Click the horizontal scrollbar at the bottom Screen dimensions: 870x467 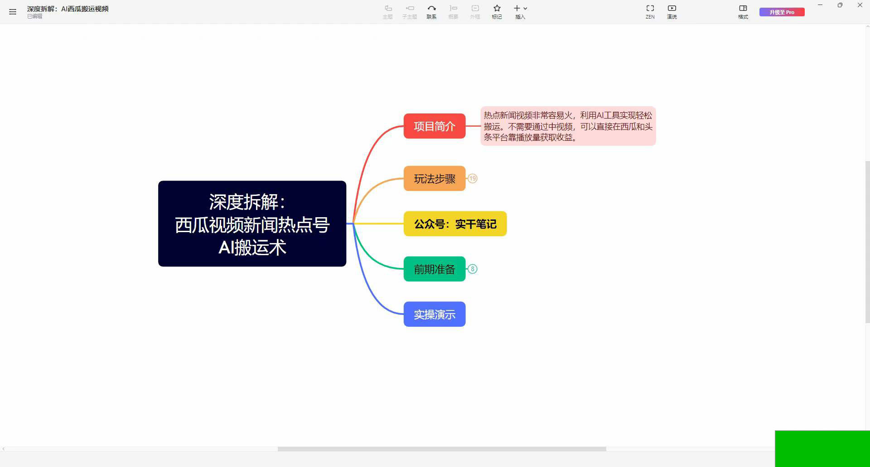coord(442,449)
